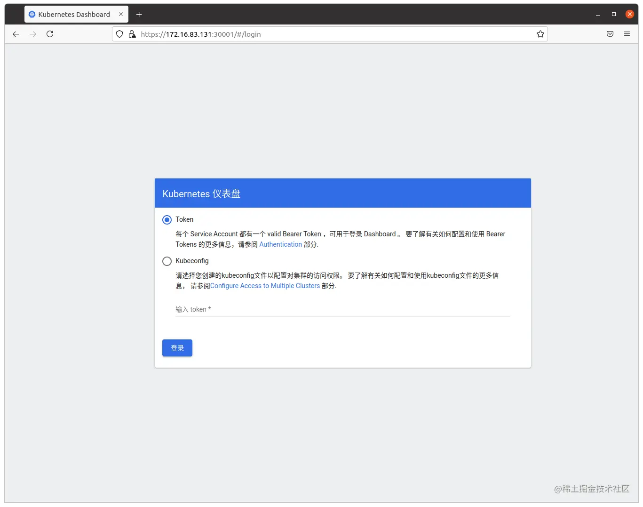Open the Pocket save icon
Image resolution: width=643 pixels, height=507 pixels.
[x=610, y=34]
